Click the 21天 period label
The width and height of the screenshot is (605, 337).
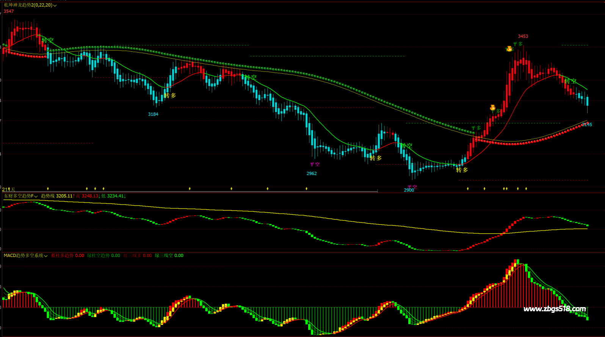[9, 189]
